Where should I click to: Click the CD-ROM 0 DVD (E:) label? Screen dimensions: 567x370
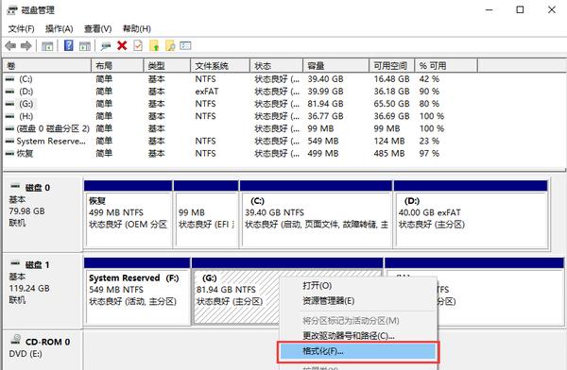click(40, 347)
